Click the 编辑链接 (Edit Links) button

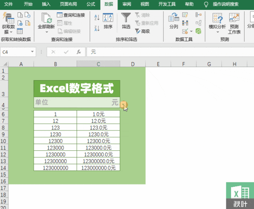(69, 31)
